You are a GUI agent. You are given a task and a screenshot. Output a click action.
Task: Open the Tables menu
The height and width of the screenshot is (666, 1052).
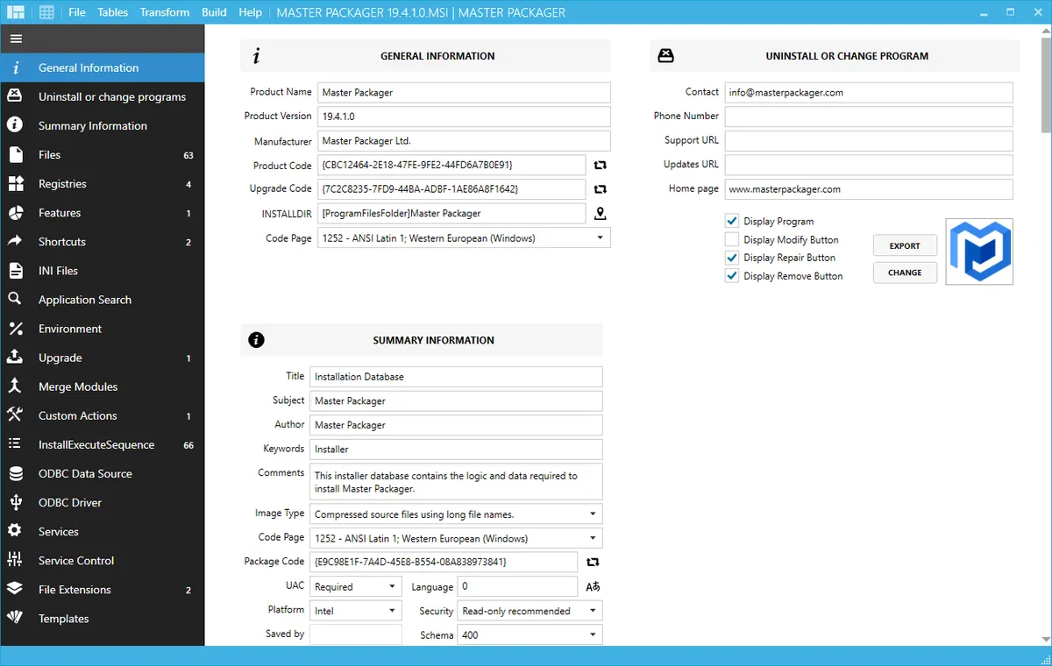click(112, 12)
